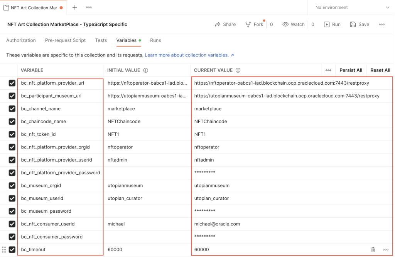Edit current value of bc_nft_platform_provider_url
The height and width of the screenshot is (257, 395).
tap(292, 83)
